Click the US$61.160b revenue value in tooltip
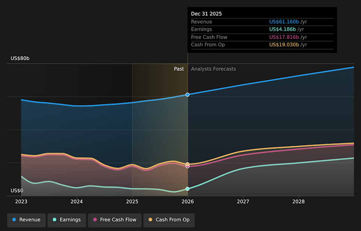 tap(284, 22)
